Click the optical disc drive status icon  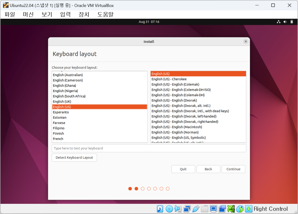tap(169, 209)
